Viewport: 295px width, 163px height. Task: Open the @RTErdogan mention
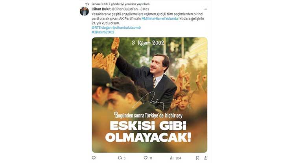click(101, 27)
